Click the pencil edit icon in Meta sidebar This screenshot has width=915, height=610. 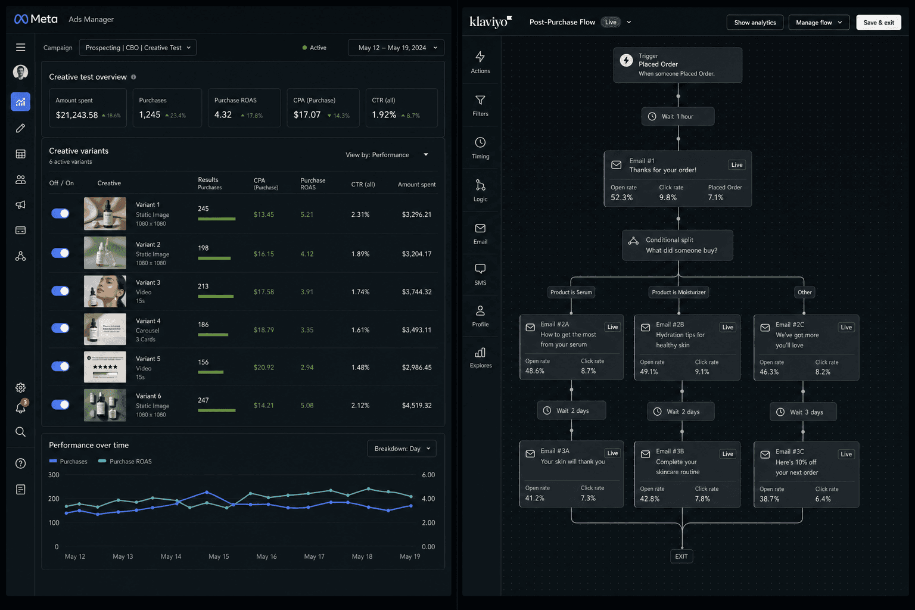(20, 128)
